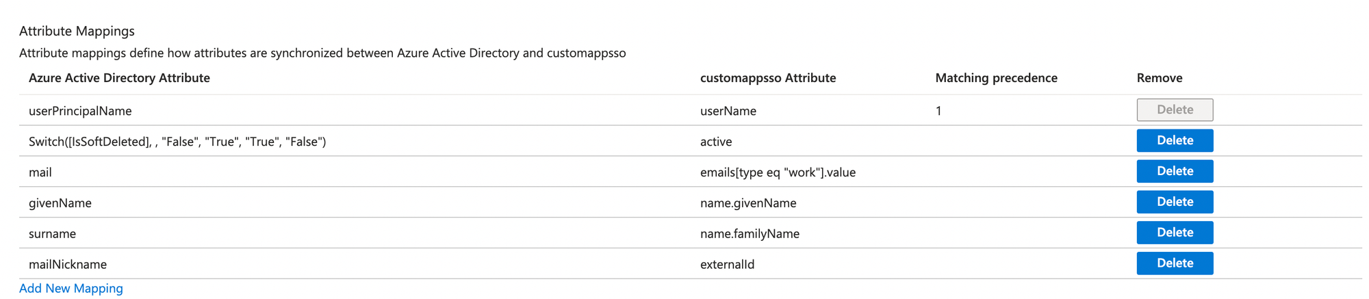Image resolution: width=1369 pixels, height=299 pixels.
Task: Click the Remove column header
Action: (1160, 78)
